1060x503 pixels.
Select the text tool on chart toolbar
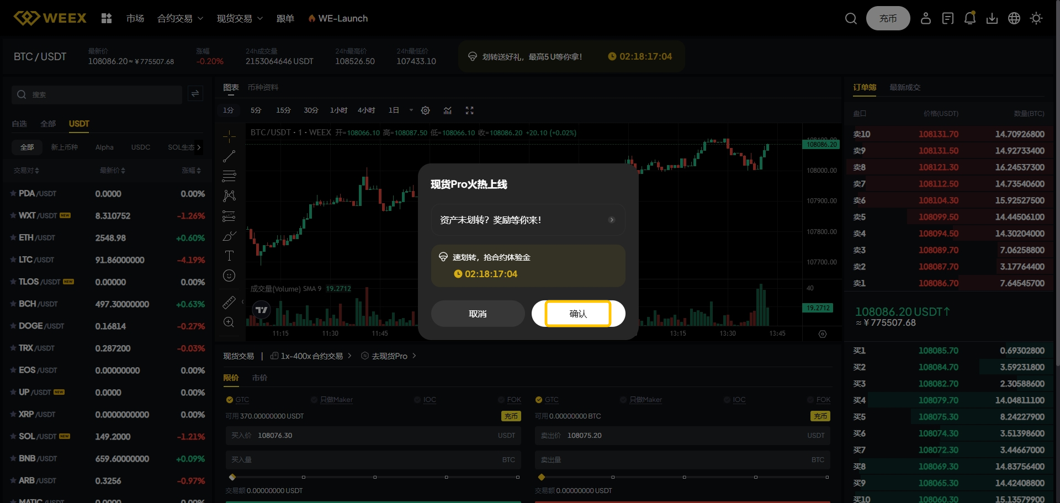(229, 256)
